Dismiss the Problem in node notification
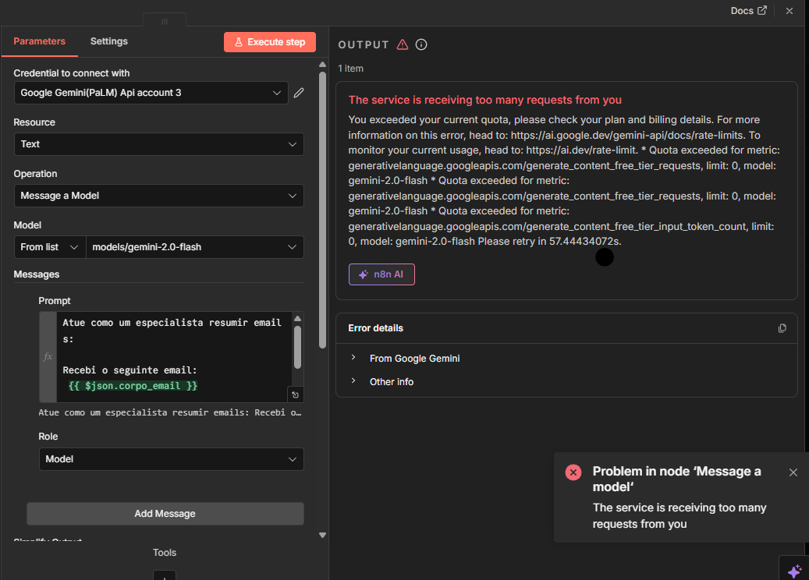The image size is (809, 580). click(793, 472)
